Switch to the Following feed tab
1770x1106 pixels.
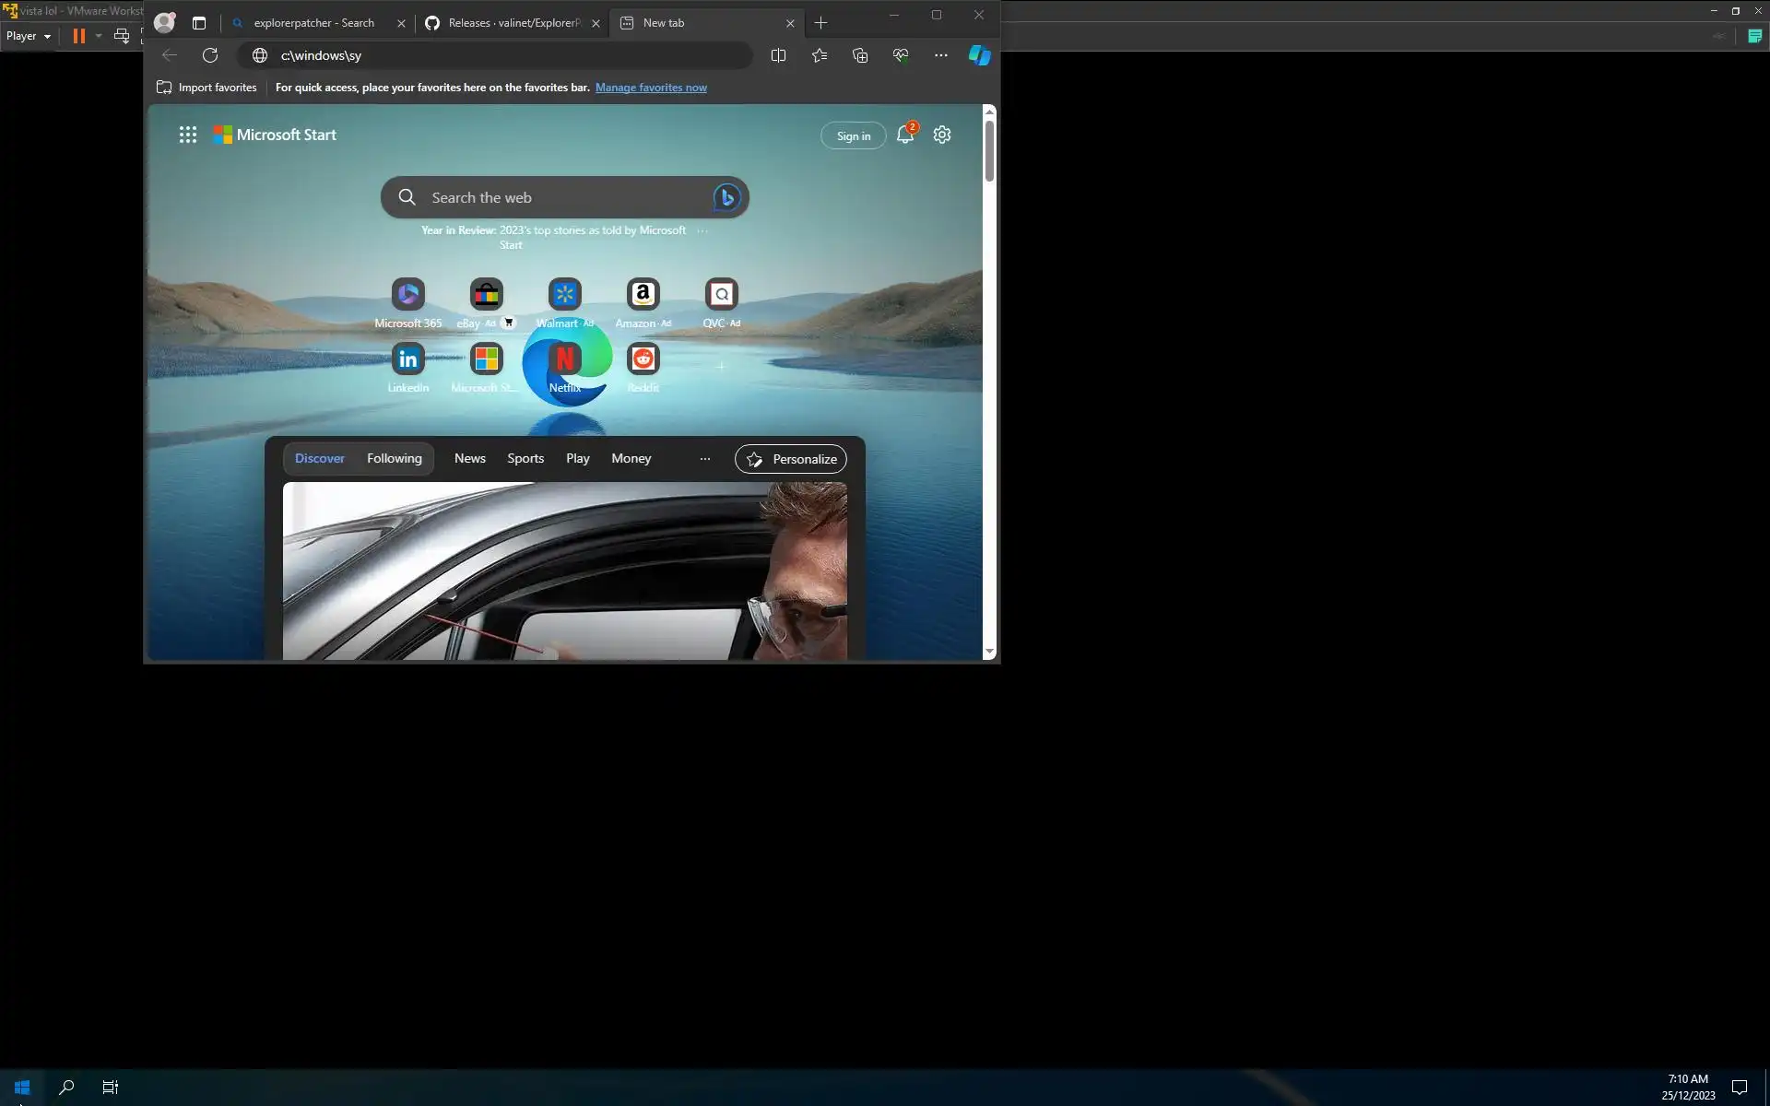click(x=395, y=459)
